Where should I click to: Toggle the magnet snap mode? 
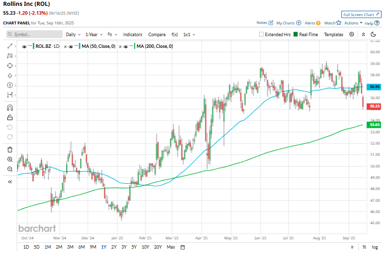pyautogui.click(x=10, y=107)
